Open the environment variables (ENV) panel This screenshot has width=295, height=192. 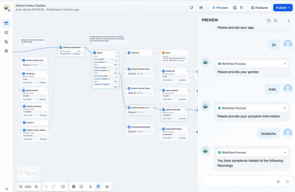[x=201, y=7]
